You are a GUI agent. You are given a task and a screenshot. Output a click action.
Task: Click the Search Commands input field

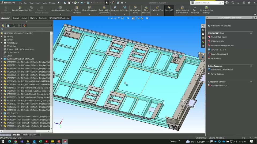[206, 3]
